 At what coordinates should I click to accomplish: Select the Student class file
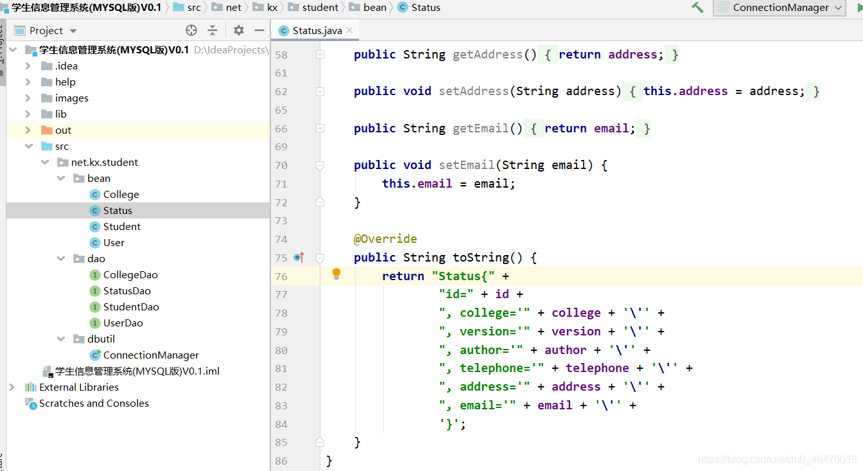click(x=121, y=226)
